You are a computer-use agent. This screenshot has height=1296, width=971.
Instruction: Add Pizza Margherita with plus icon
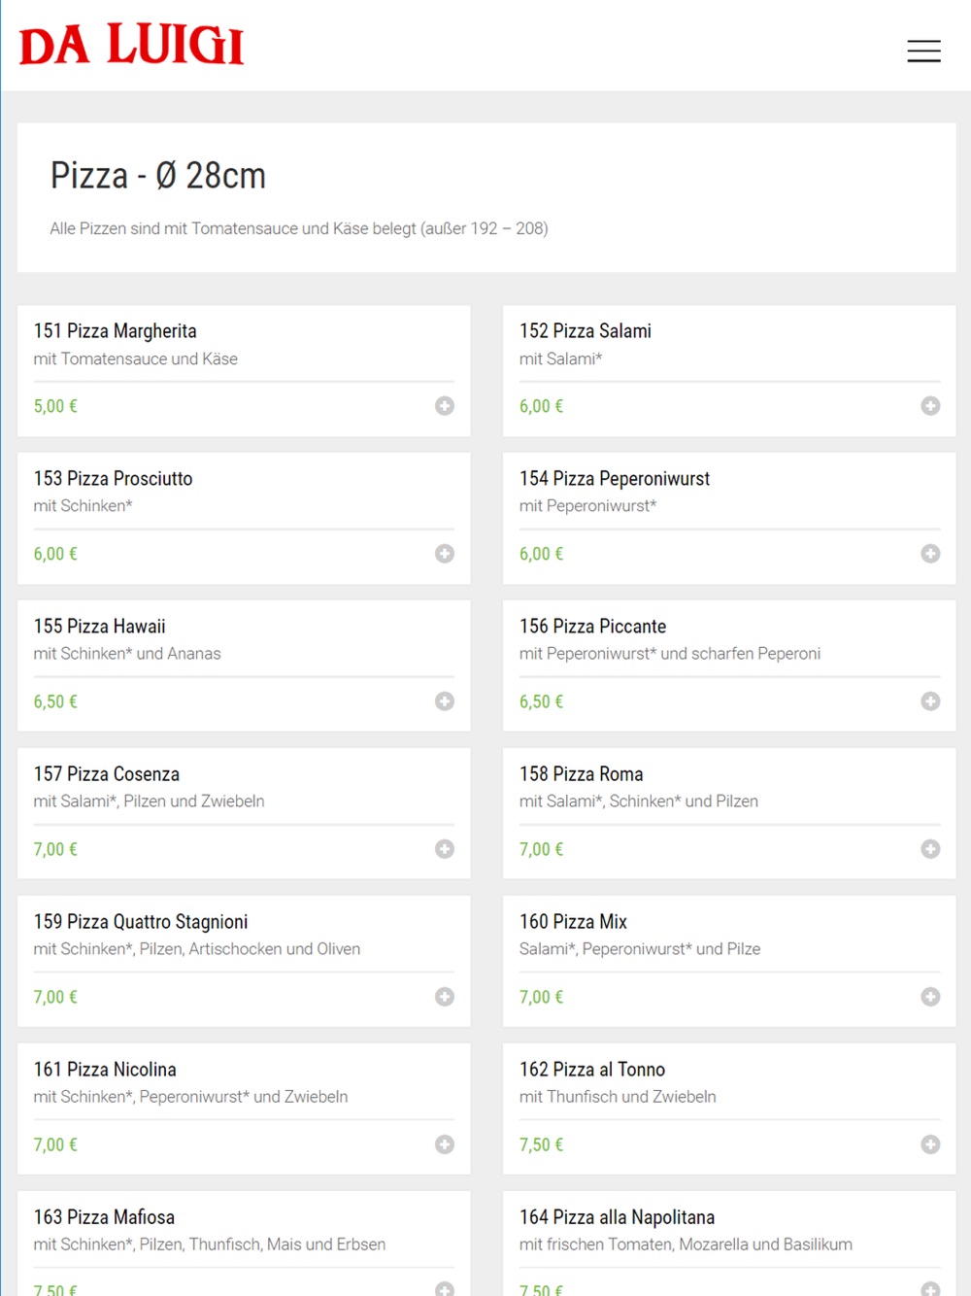445,406
